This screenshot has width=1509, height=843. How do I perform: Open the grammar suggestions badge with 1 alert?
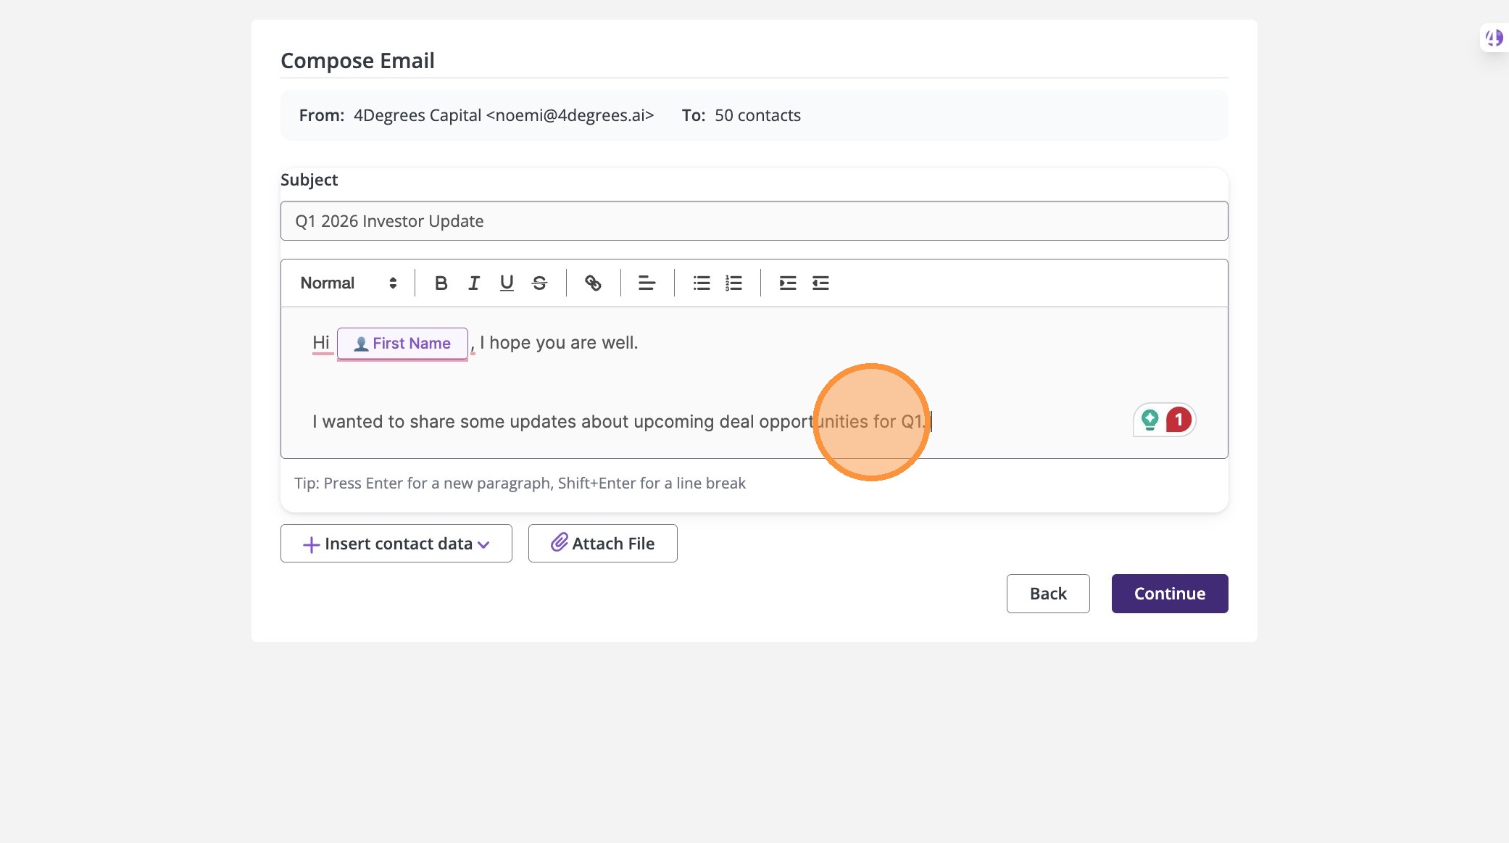(1178, 420)
